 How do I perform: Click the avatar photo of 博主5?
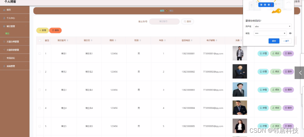click(x=240, y=126)
